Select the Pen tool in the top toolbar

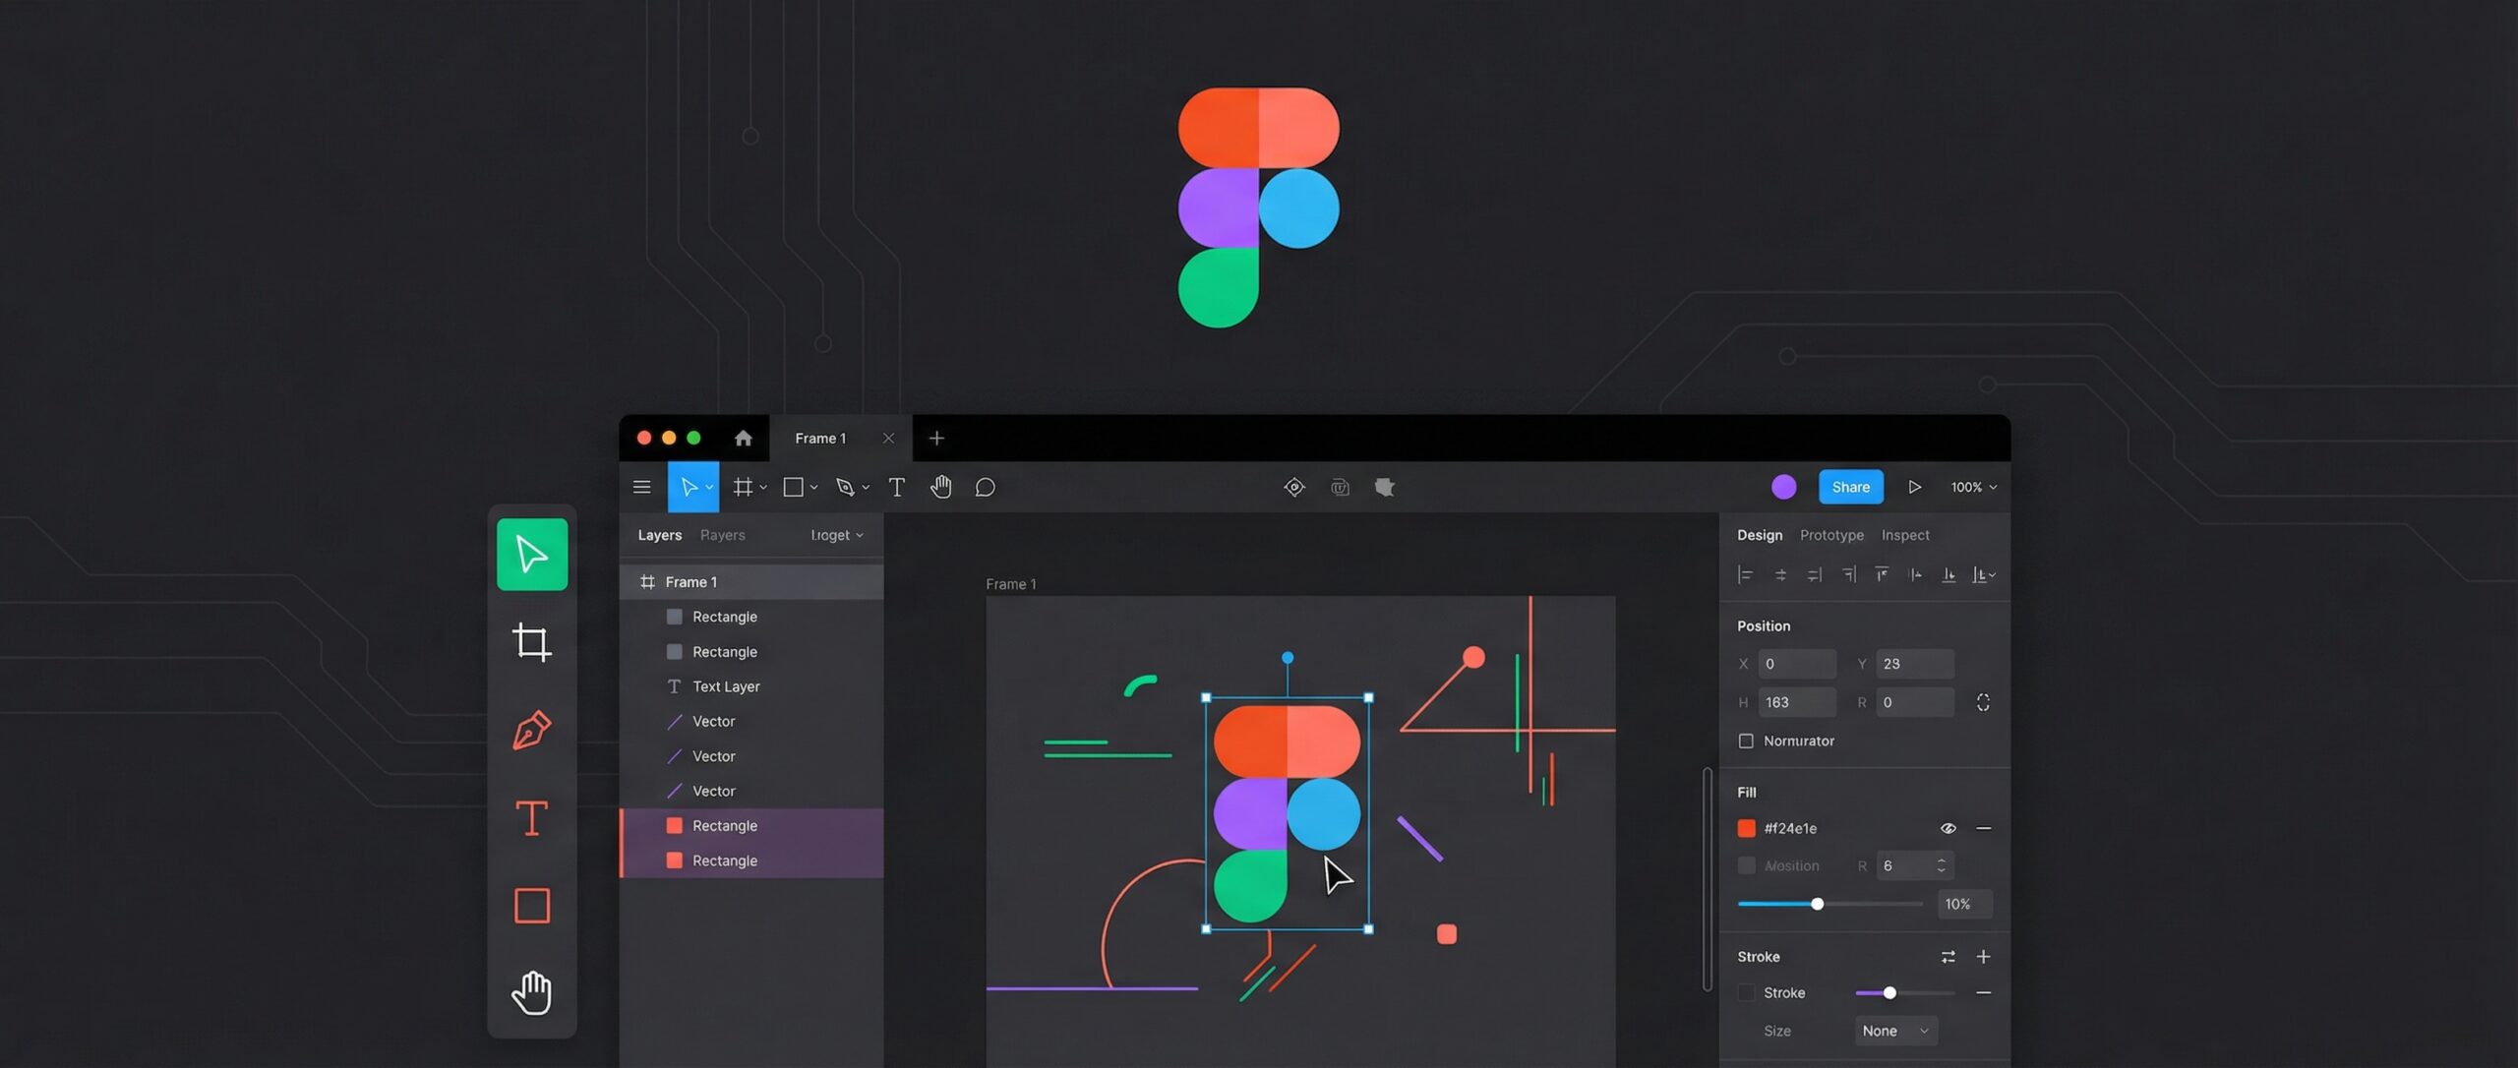(x=846, y=486)
